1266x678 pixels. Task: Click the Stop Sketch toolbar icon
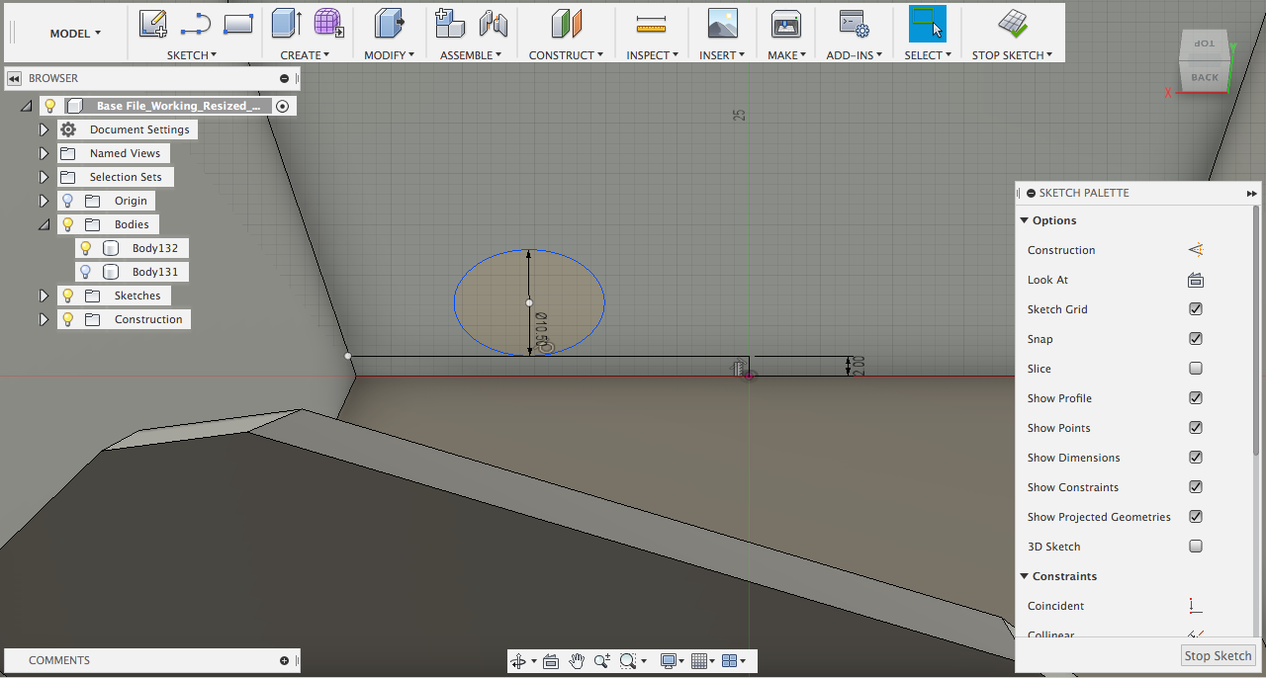(x=1012, y=24)
